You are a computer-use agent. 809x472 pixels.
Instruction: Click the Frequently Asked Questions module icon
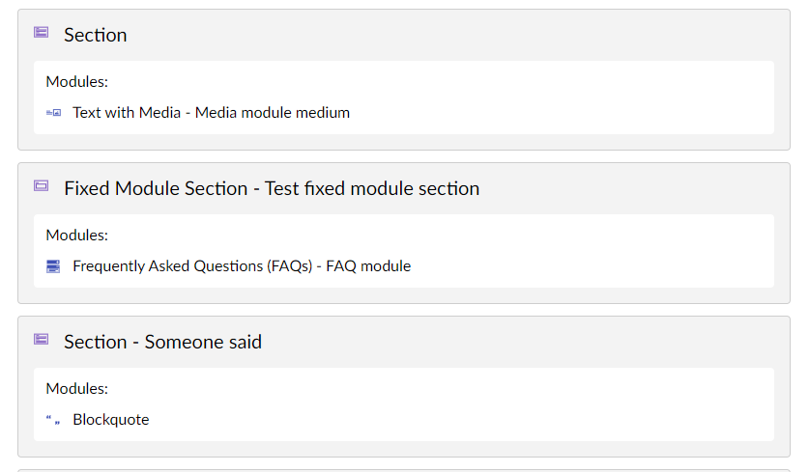pos(53,266)
